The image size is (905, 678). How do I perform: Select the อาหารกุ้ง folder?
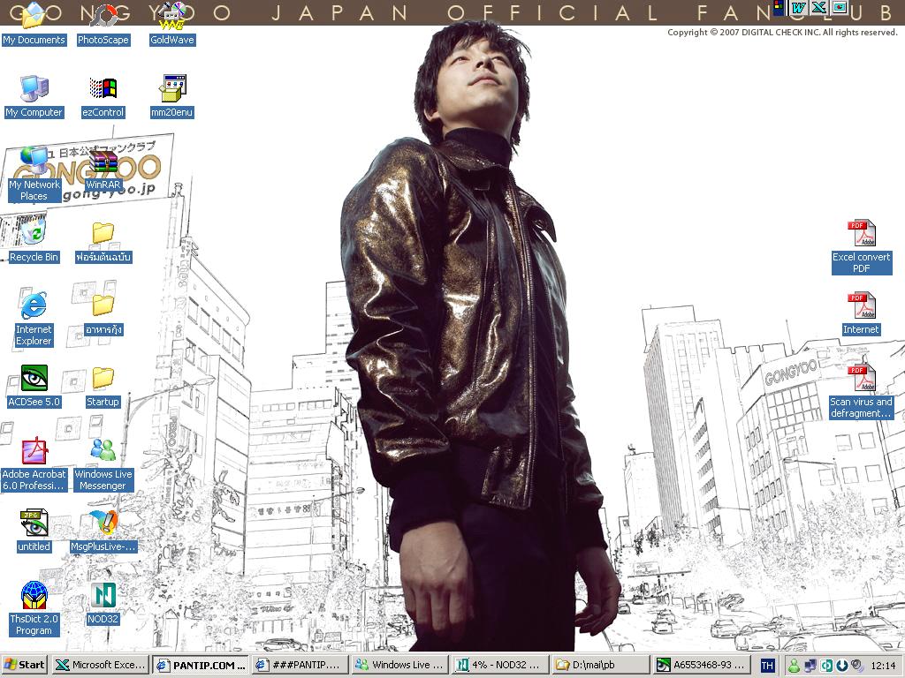[x=103, y=315]
